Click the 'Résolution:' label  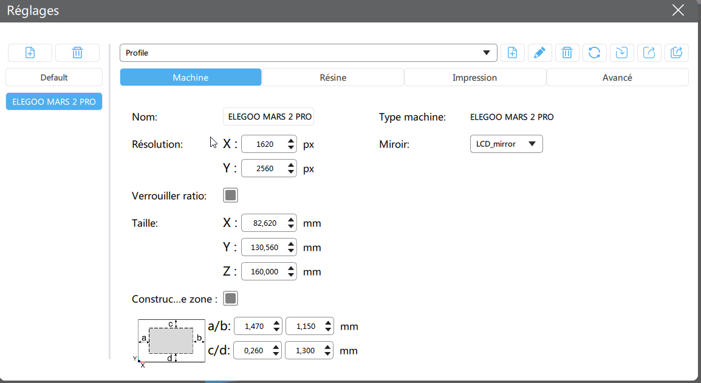click(157, 144)
